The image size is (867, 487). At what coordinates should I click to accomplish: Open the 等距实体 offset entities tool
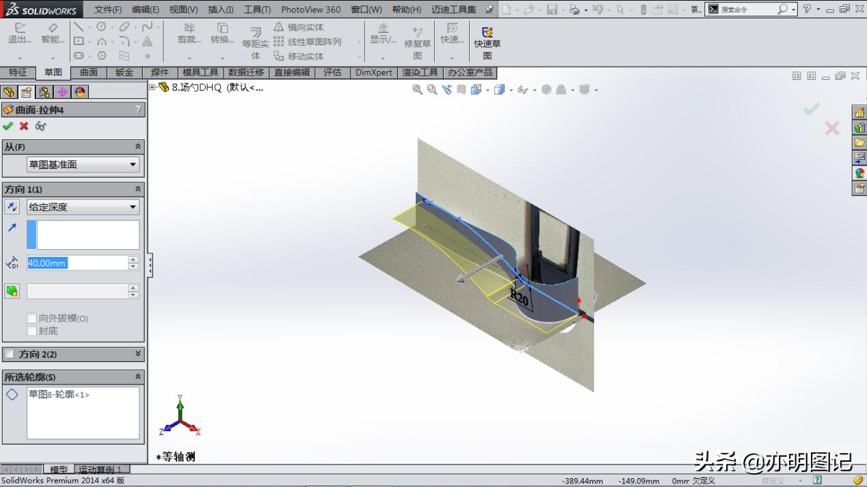[254, 39]
